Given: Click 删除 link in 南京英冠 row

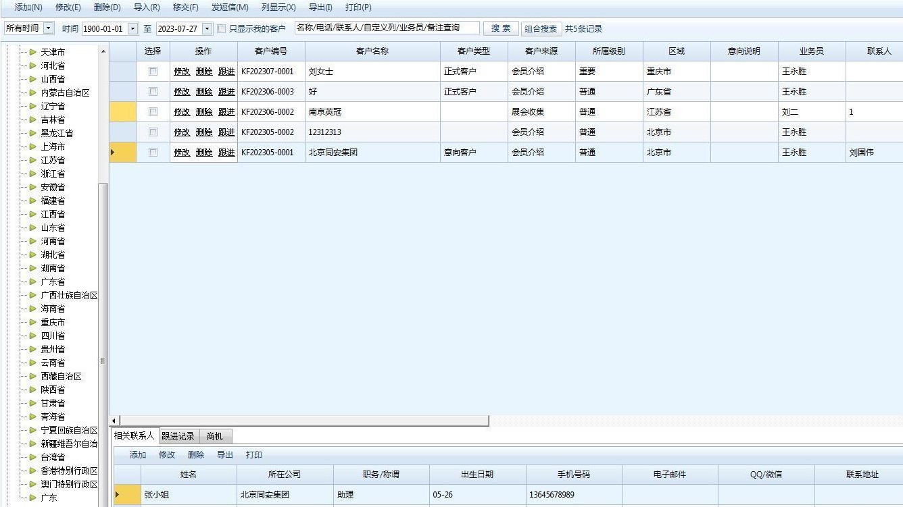Looking at the screenshot, I should click(x=204, y=112).
